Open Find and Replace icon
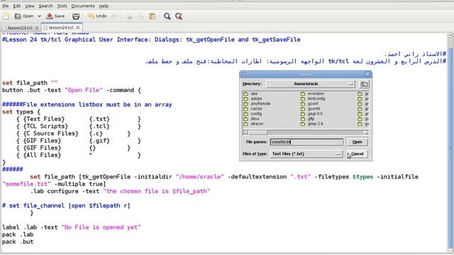 pos(179,16)
